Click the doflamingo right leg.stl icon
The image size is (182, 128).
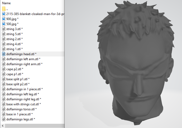4,99
